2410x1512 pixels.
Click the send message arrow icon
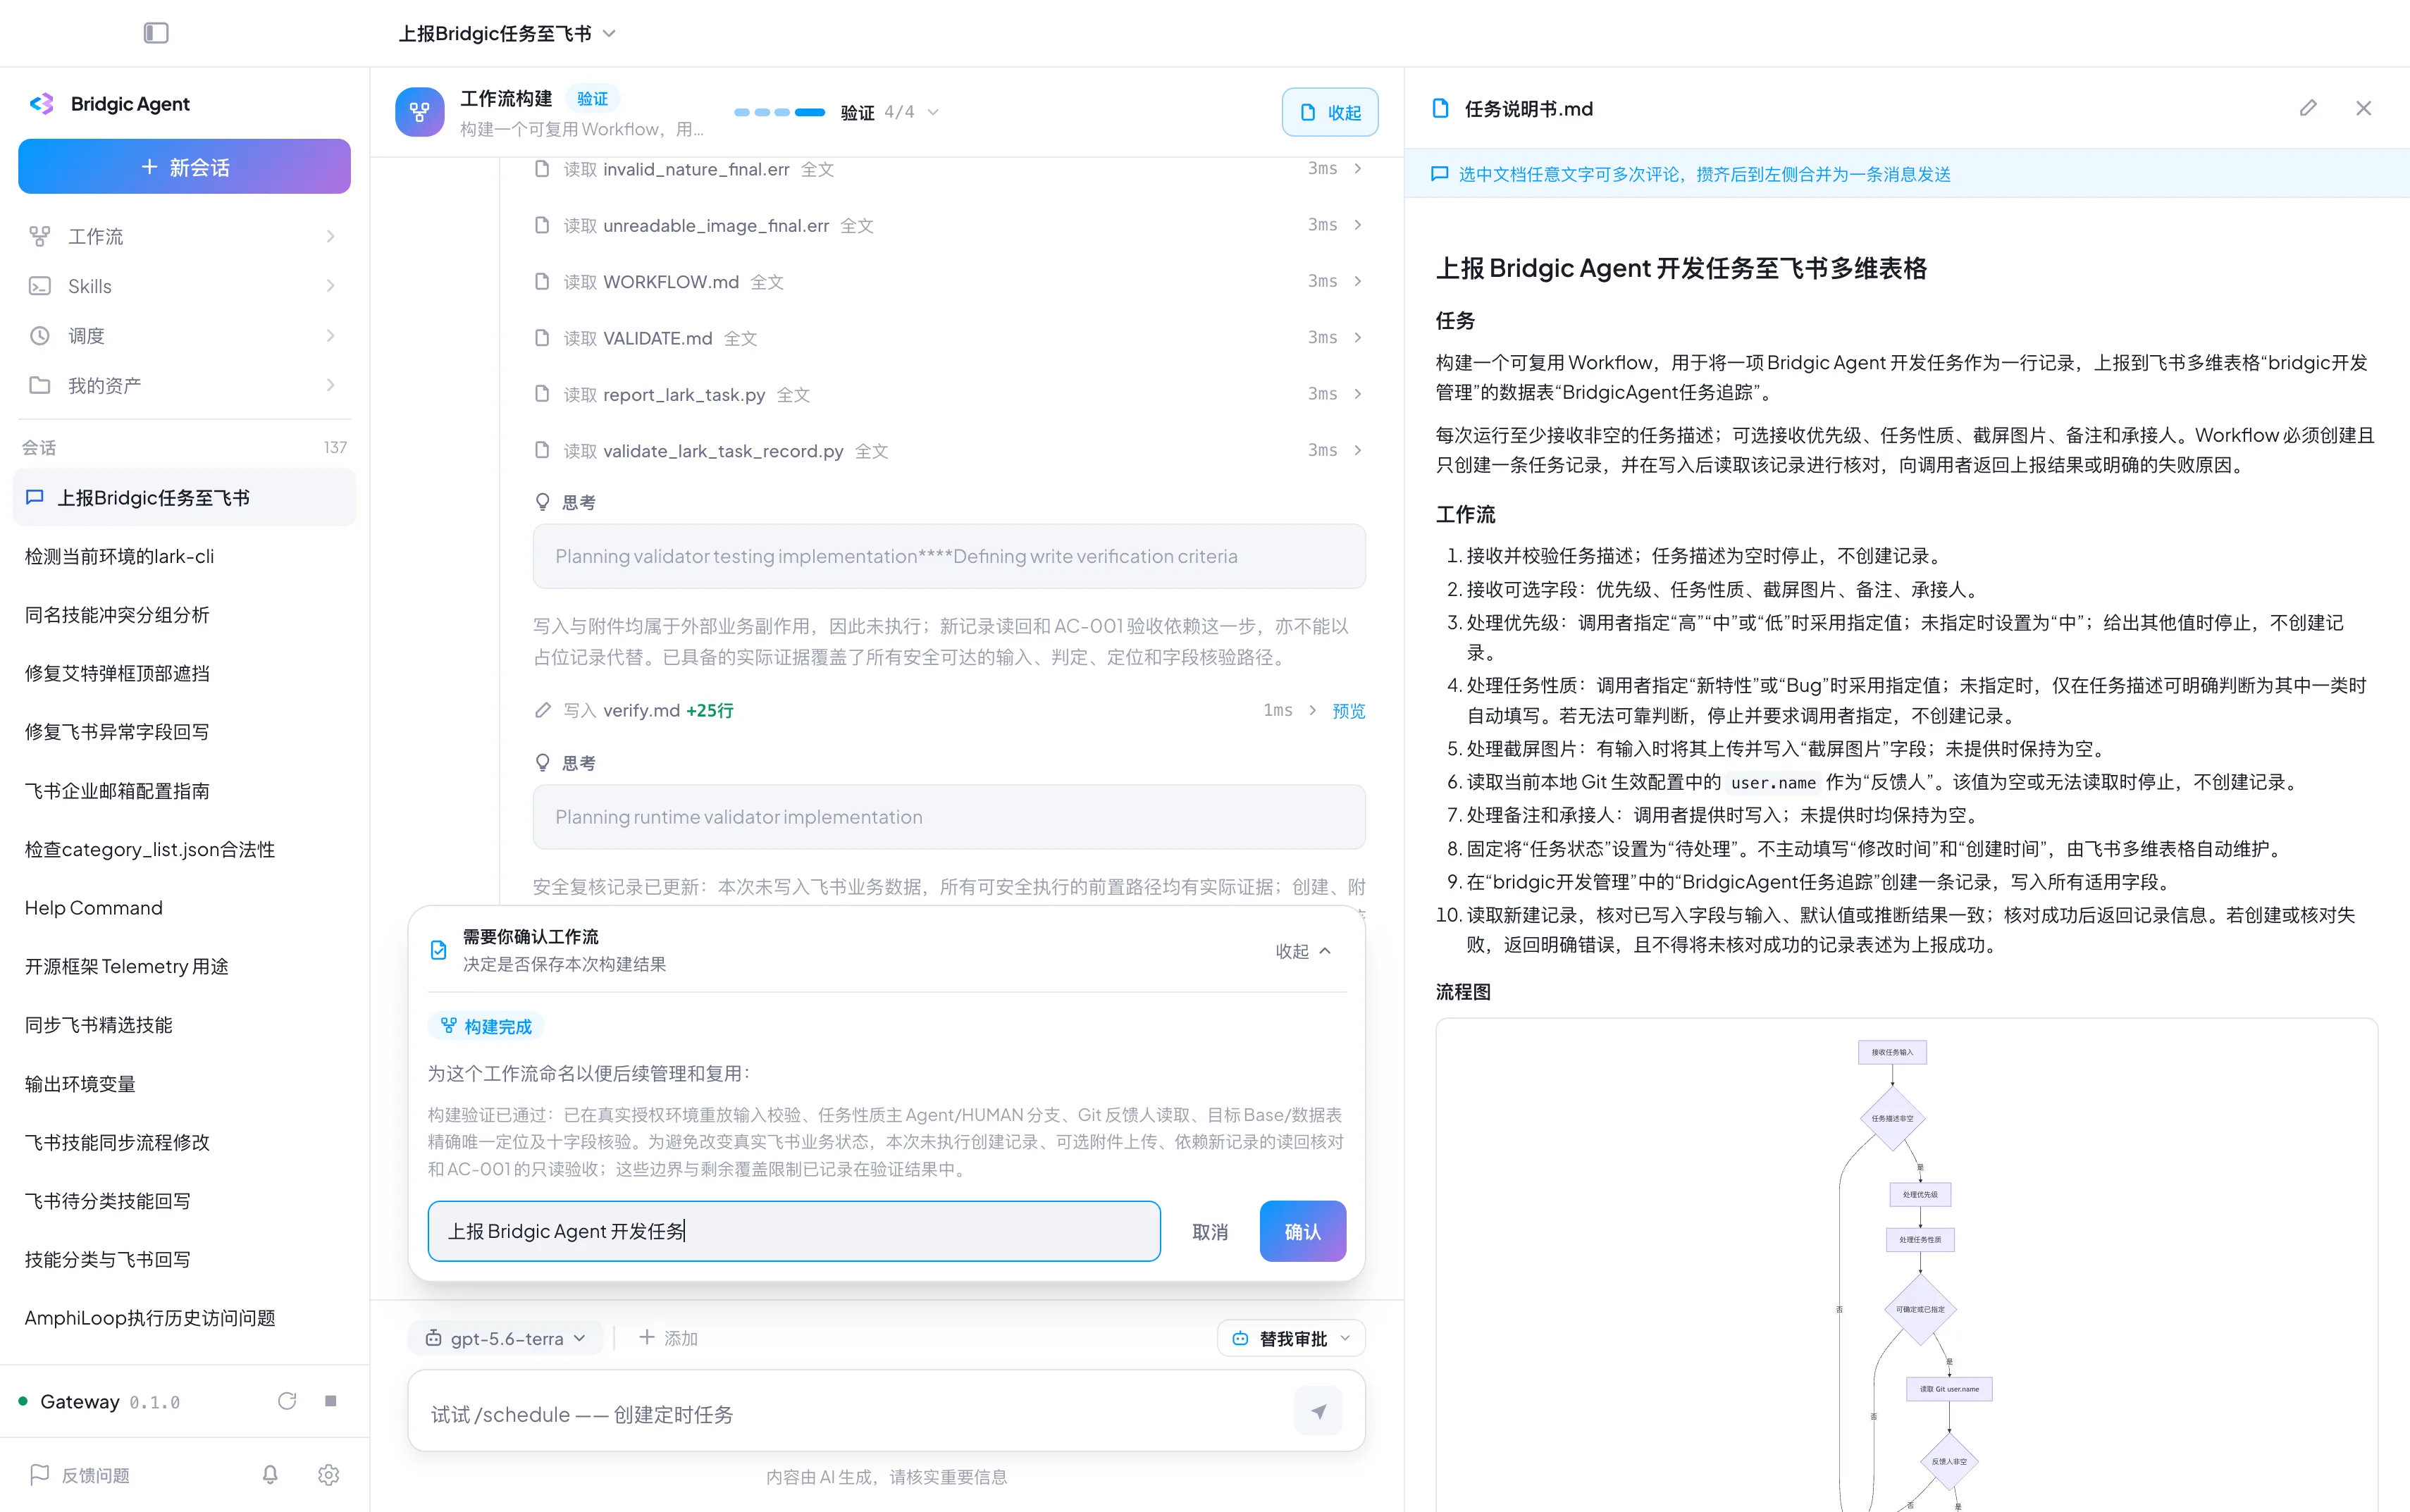point(1318,1412)
